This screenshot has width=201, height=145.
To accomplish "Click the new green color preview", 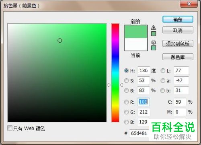I will click(136, 32).
